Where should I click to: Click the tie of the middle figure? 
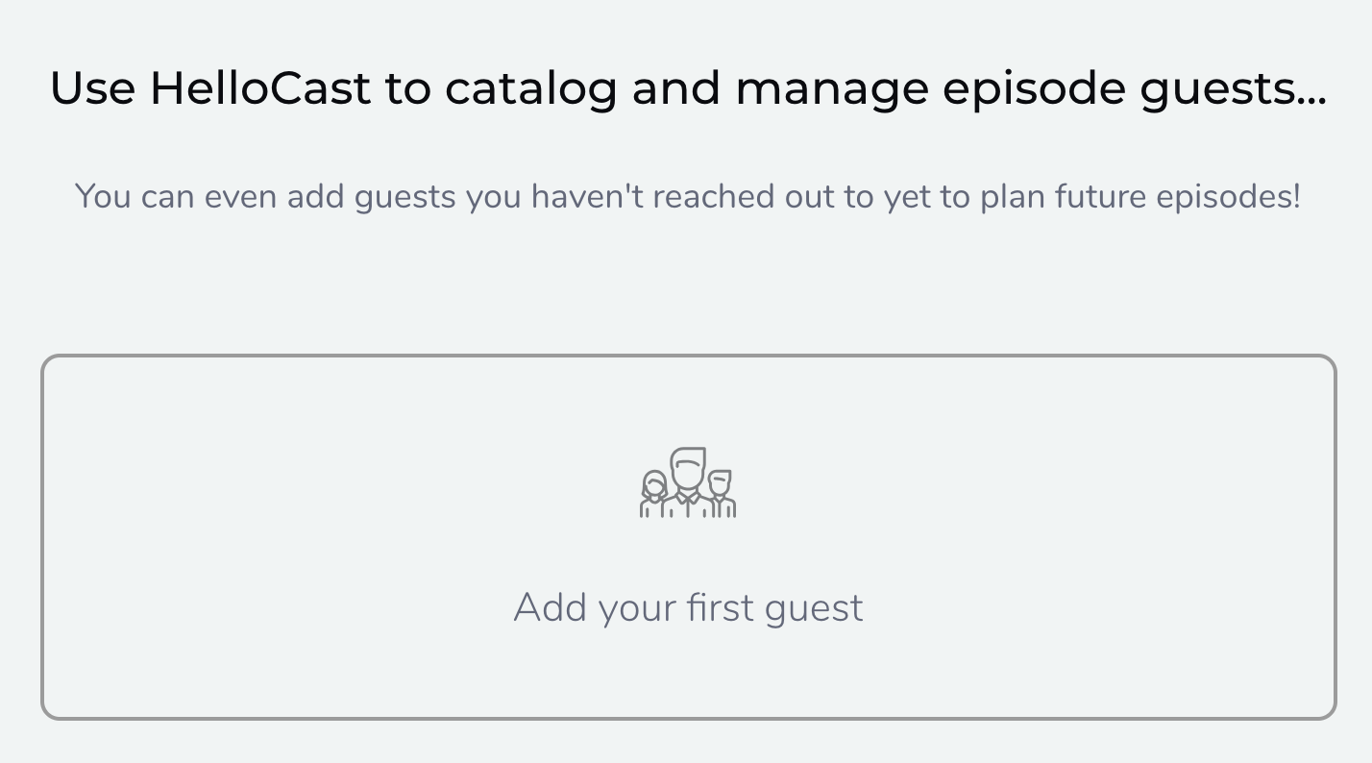(688, 502)
